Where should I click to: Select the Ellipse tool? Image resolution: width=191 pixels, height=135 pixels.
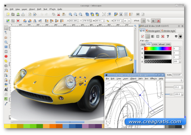(6, 56)
